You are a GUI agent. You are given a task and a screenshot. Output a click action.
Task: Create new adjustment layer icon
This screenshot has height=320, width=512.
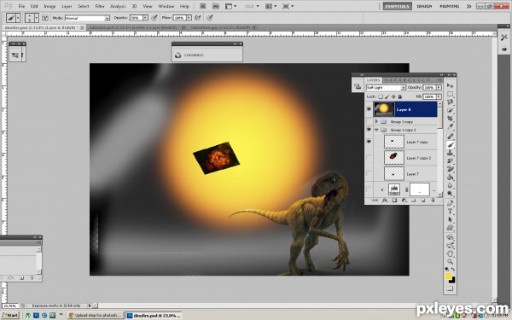coord(404,201)
